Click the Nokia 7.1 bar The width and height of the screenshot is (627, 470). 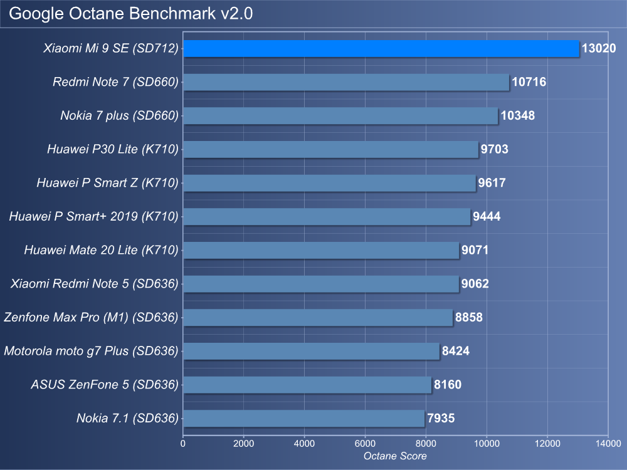[x=304, y=418]
